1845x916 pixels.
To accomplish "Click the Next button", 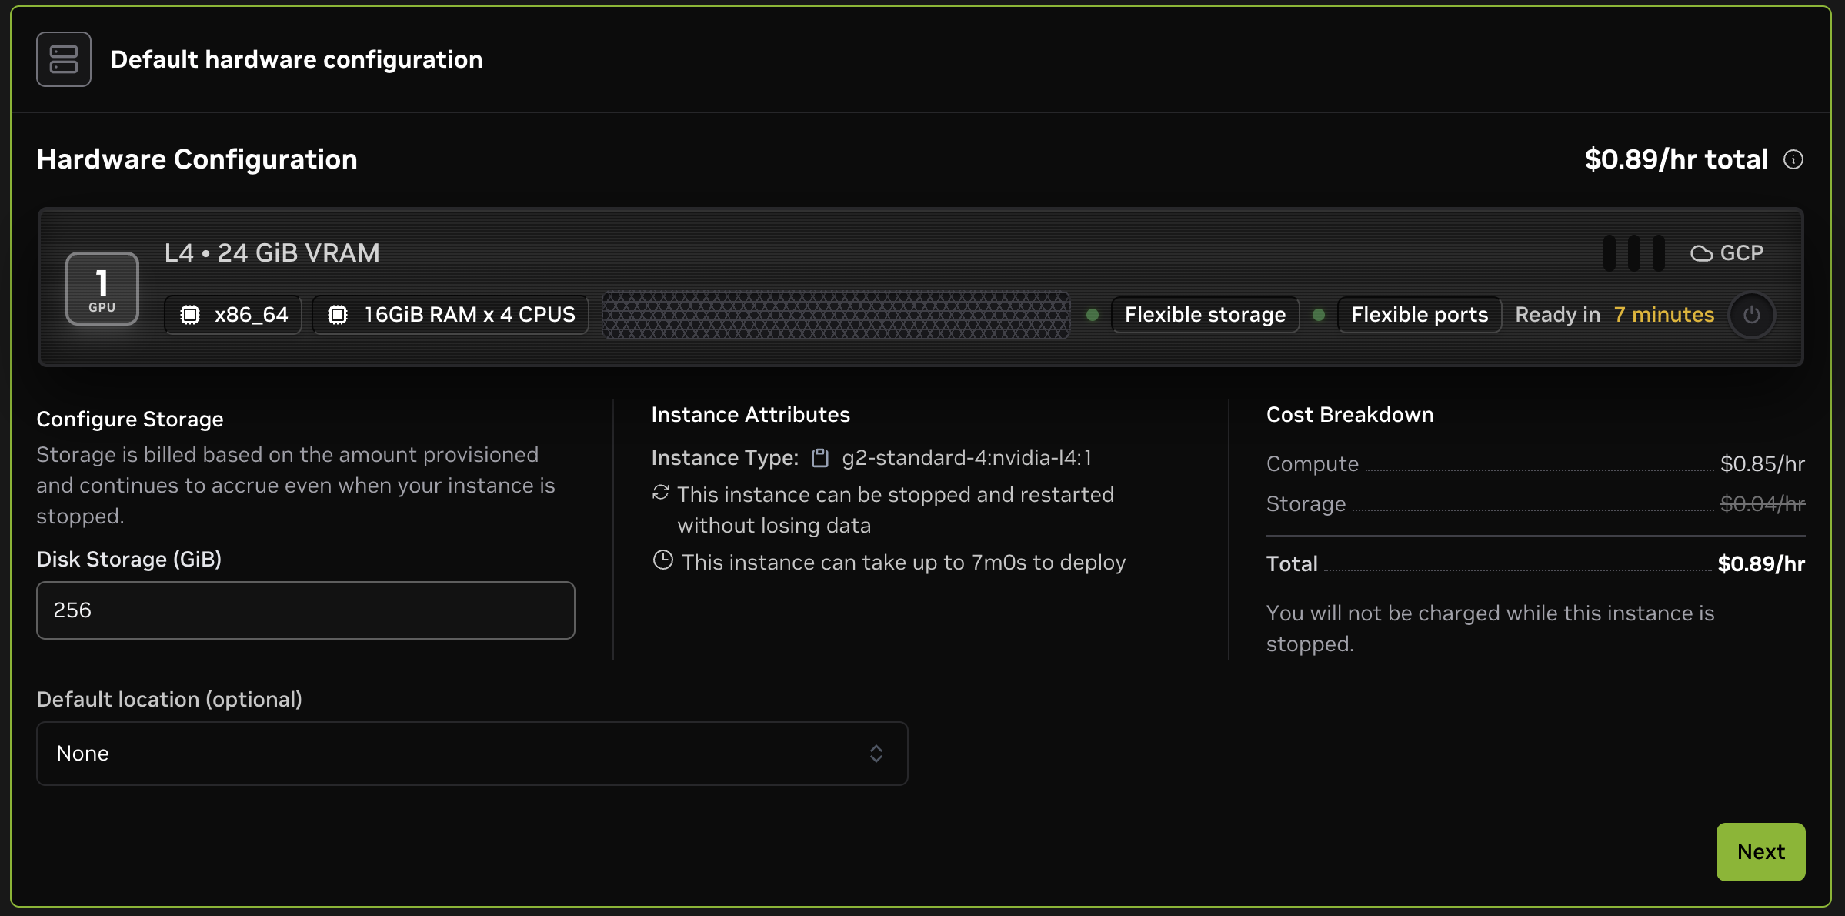I will pyautogui.click(x=1760, y=851).
